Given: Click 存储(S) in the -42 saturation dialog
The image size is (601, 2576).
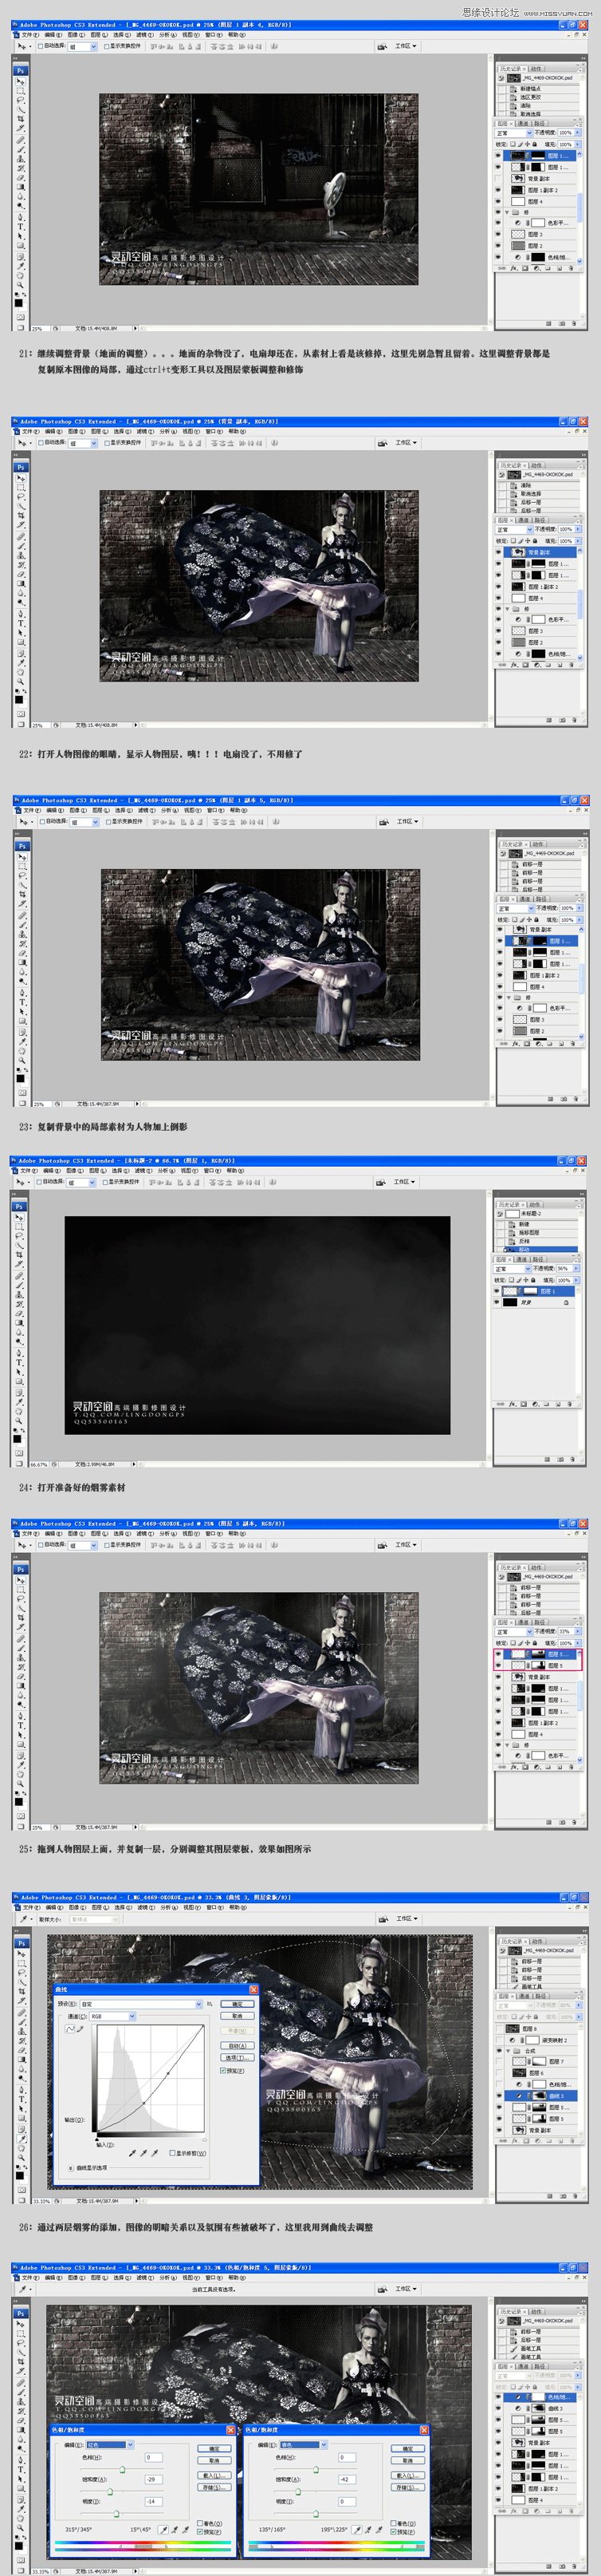Looking at the screenshot, I should (x=408, y=2488).
